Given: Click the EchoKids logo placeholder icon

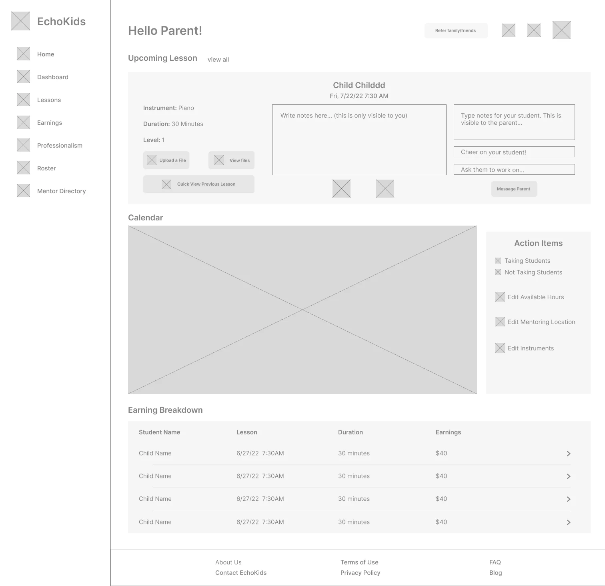Looking at the screenshot, I should (x=20, y=21).
